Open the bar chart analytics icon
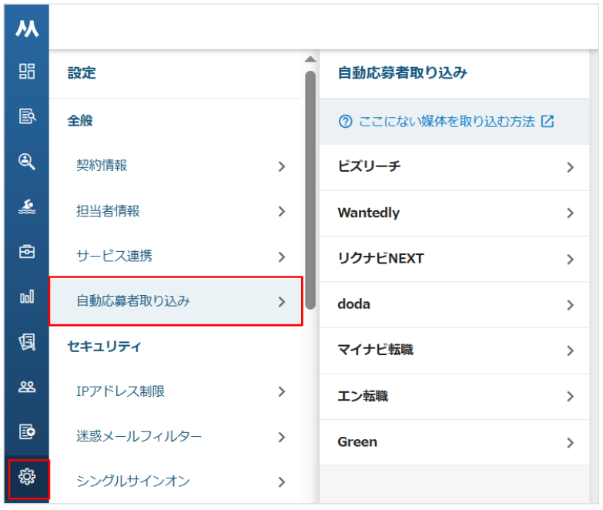 (27, 297)
